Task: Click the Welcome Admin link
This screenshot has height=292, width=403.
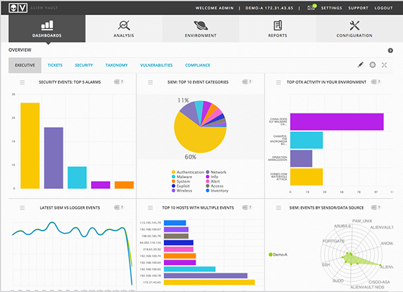Action: [215, 8]
